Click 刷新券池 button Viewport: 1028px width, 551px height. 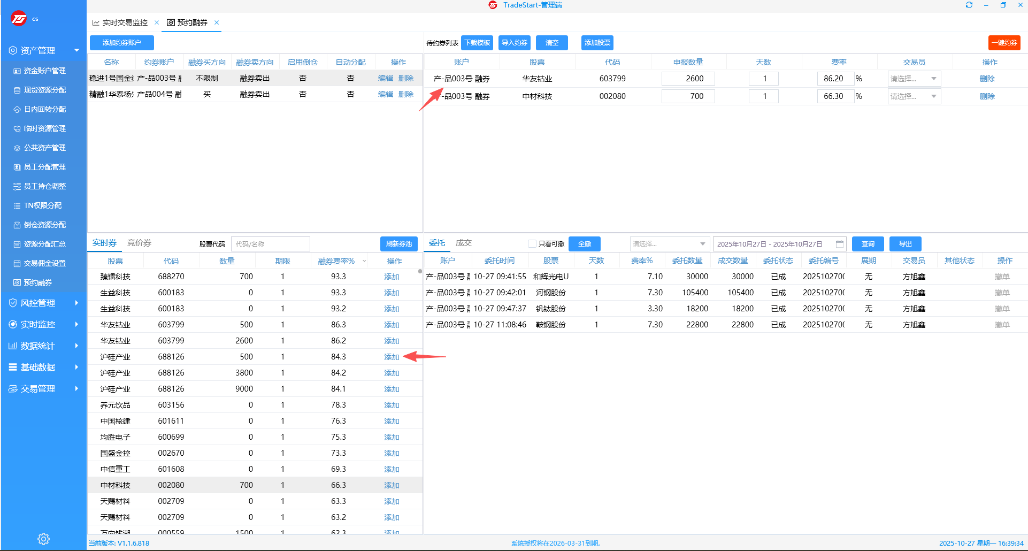tap(398, 244)
